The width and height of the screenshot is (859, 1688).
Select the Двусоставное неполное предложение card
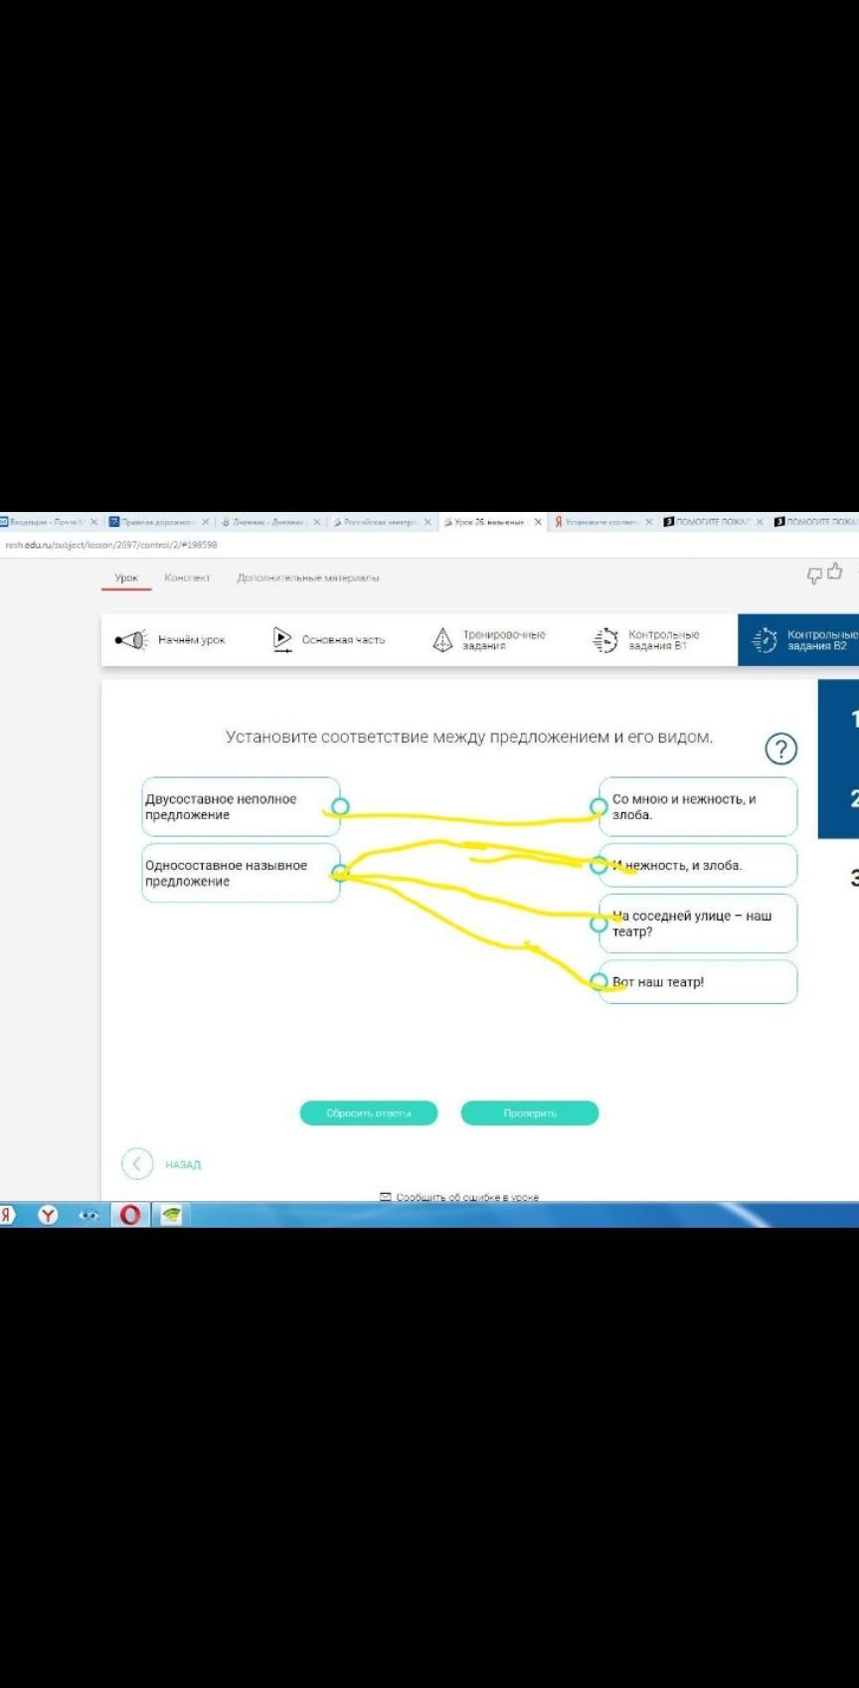point(241,806)
